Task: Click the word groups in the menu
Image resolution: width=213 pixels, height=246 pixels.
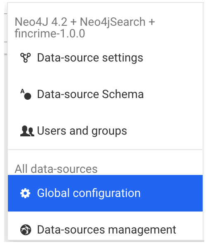Action: click(109, 131)
